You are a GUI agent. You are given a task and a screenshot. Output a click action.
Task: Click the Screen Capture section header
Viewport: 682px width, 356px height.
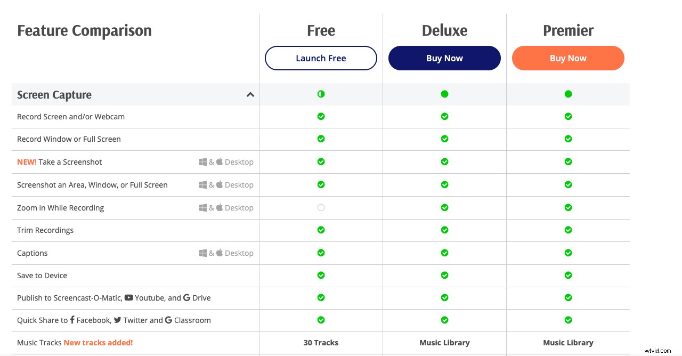(54, 95)
